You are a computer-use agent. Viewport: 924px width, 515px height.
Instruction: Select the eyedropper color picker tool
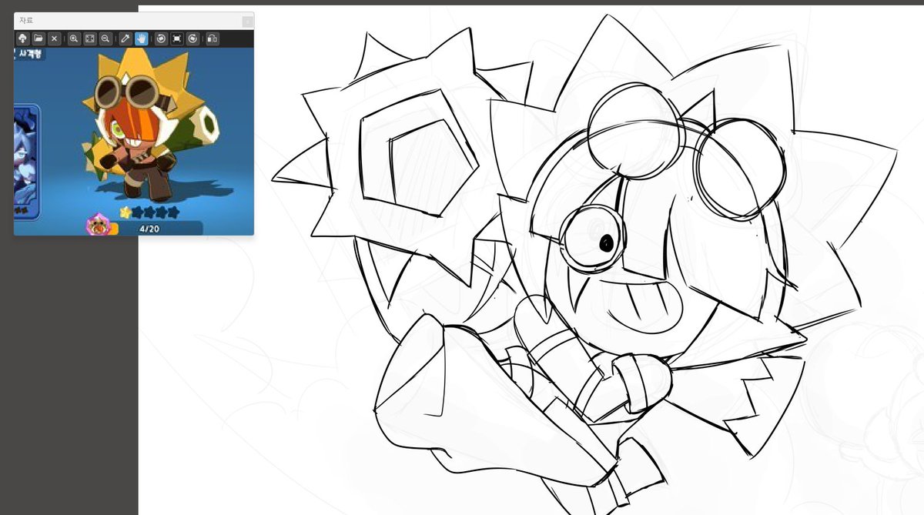click(x=125, y=38)
